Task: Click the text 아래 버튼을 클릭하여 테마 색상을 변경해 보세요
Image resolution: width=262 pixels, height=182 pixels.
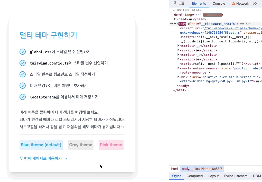Action: click(x=59, y=112)
